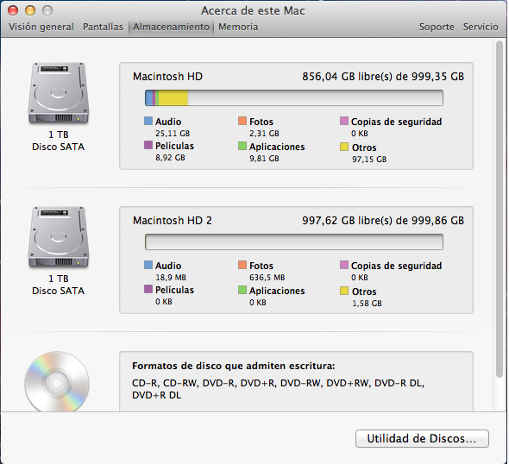This screenshot has height=464, width=509.
Task: Open the Soporte link
Action: (437, 27)
